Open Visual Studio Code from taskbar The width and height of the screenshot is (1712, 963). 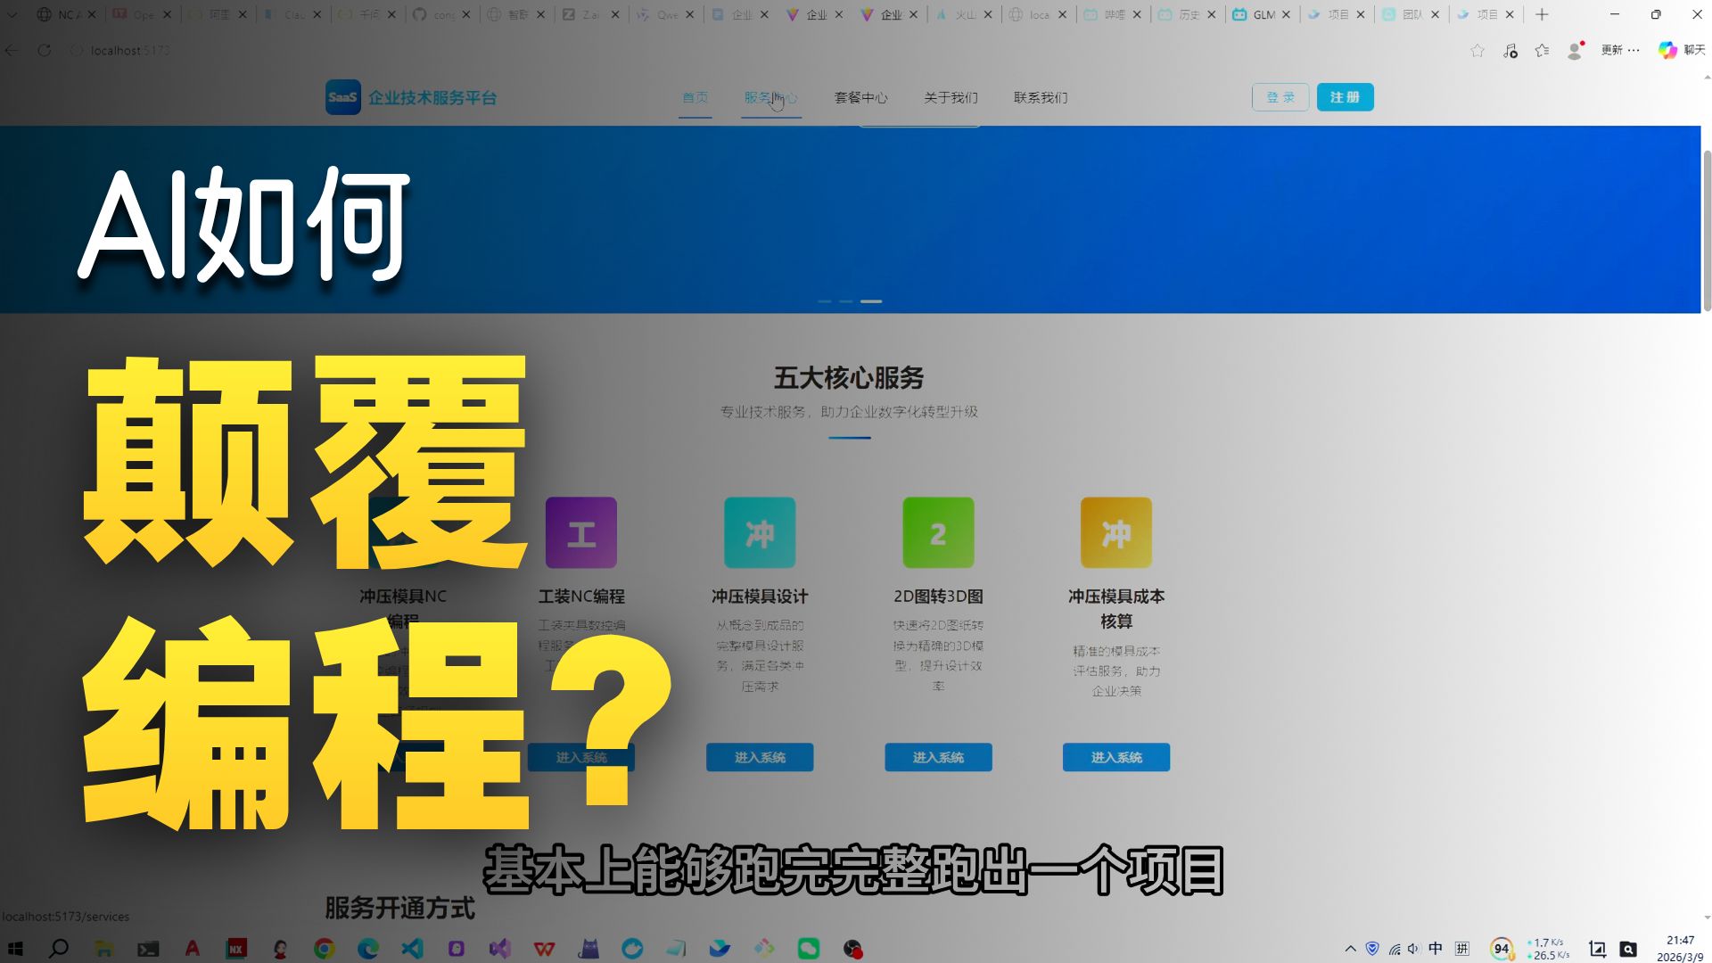point(412,949)
